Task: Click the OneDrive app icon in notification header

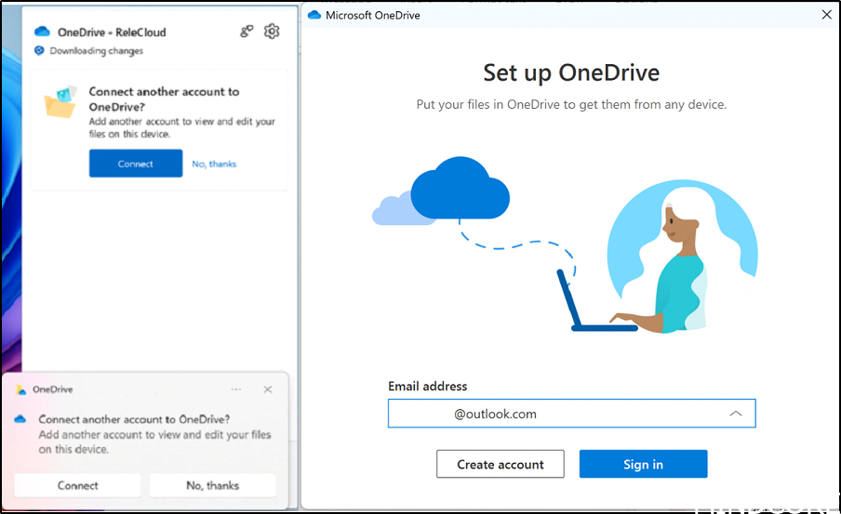Action: [20, 390]
